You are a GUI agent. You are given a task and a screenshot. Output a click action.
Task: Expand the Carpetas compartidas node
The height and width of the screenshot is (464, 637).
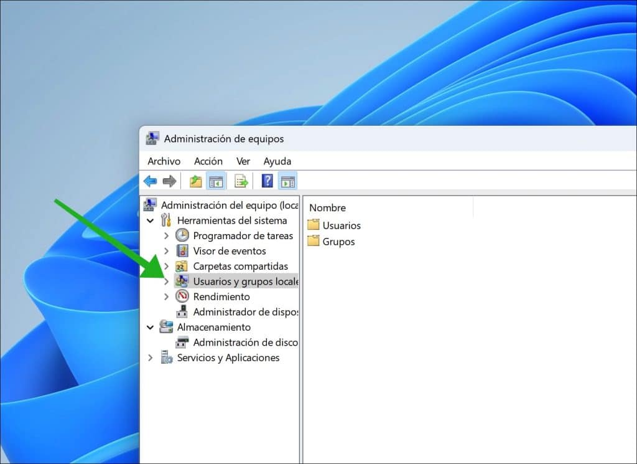(x=166, y=267)
